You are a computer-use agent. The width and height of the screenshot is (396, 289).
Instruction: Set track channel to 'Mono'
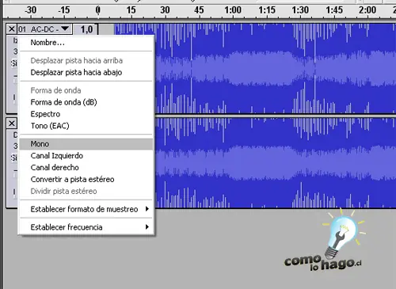pos(86,144)
